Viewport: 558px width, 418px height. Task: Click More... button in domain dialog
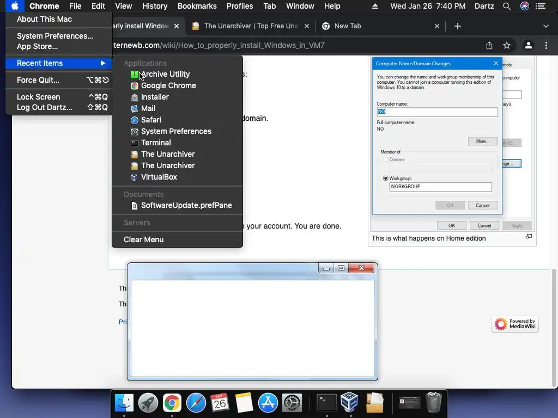coord(483,141)
